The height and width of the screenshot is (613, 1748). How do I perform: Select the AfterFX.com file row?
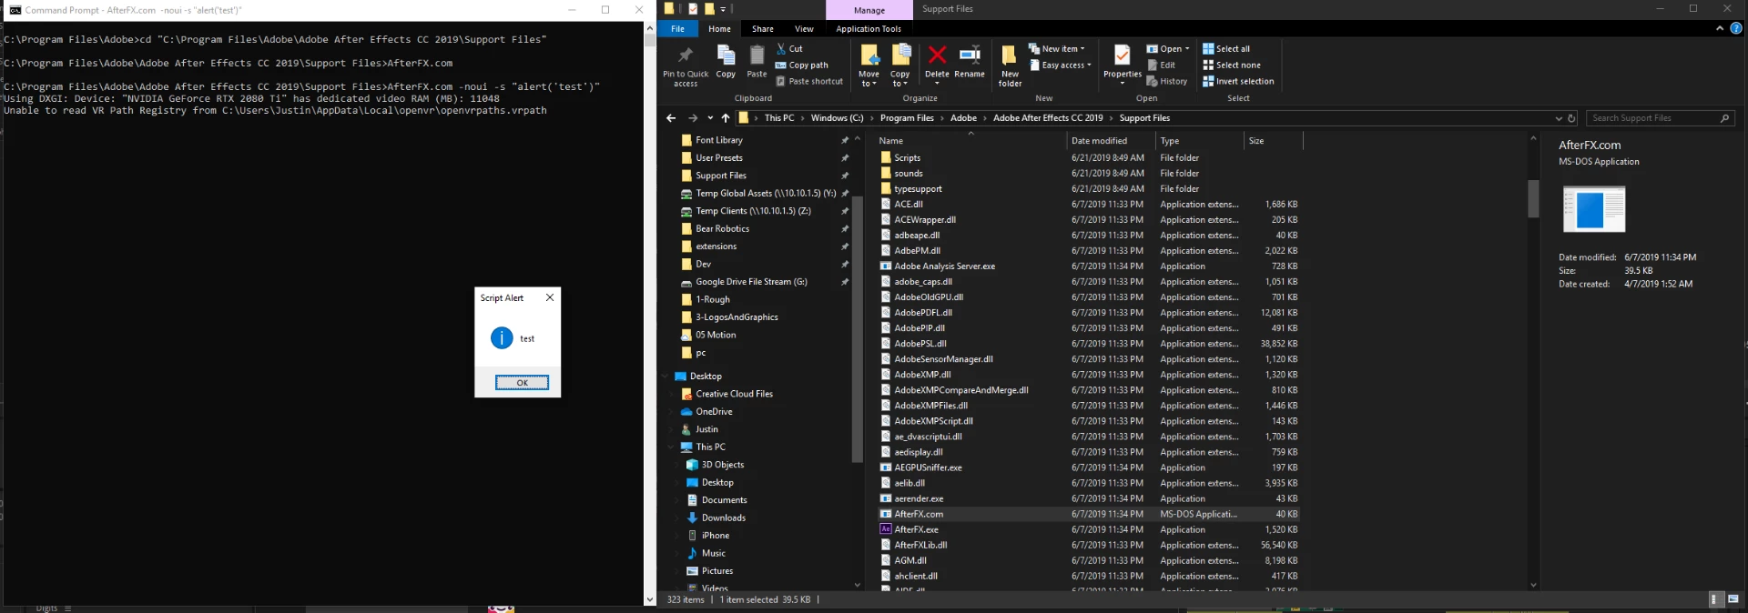coord(1088,514)
